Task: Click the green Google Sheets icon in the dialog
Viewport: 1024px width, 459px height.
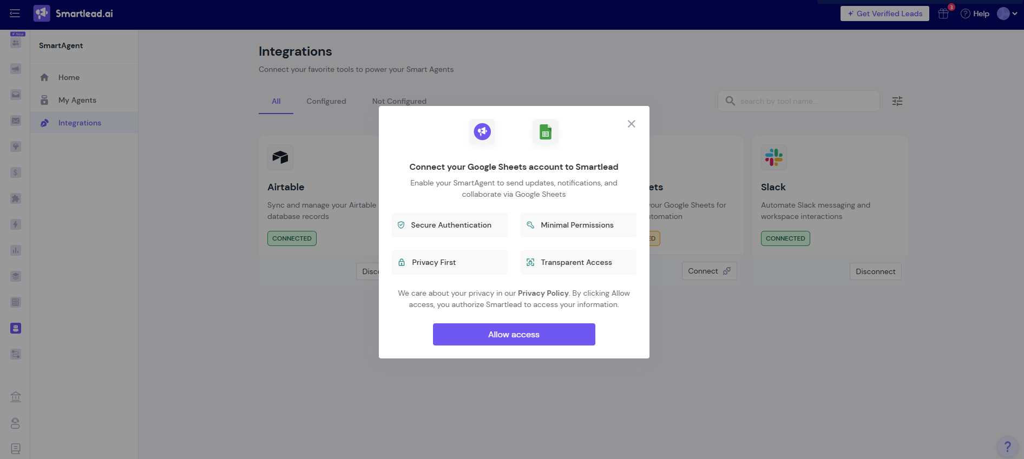Action: point(546,131)
